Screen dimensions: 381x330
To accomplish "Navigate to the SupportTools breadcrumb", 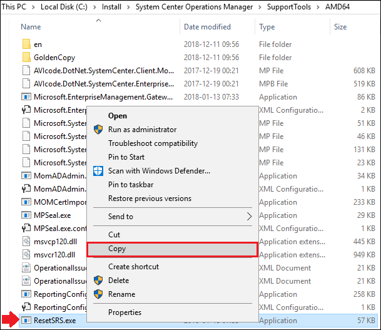I will pyautogui.click(x=289, y=7).
